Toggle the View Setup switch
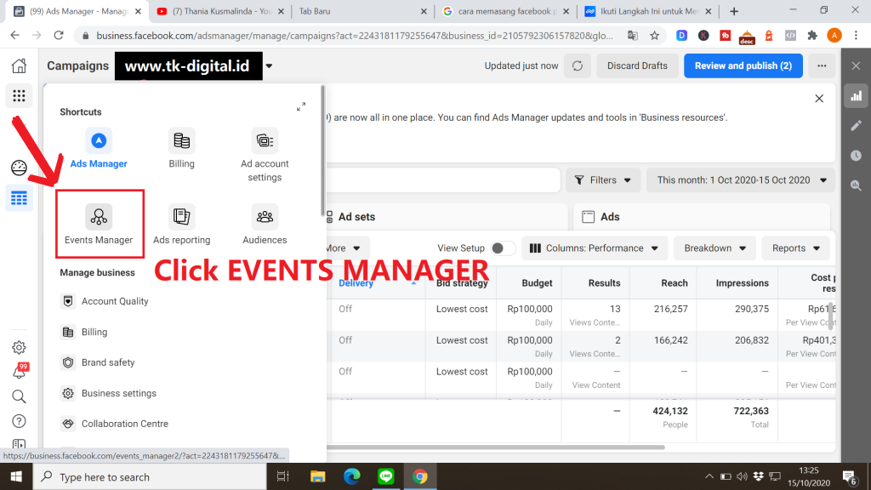Image resolution: width=871 pixels, height=490 pixels. 503,248
